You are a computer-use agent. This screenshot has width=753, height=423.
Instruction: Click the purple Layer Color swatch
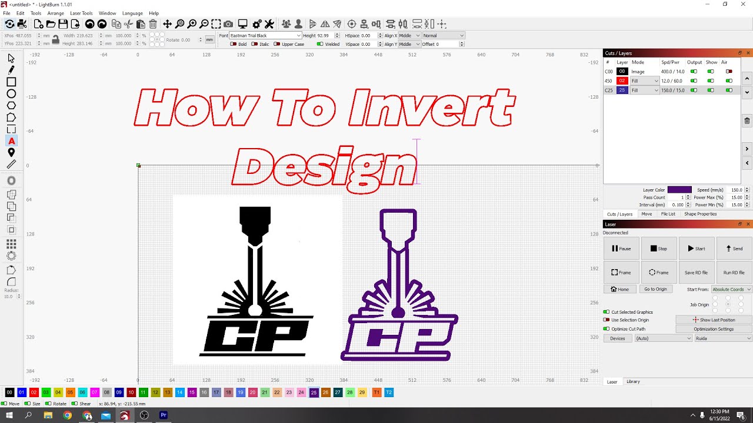(679, 190)
